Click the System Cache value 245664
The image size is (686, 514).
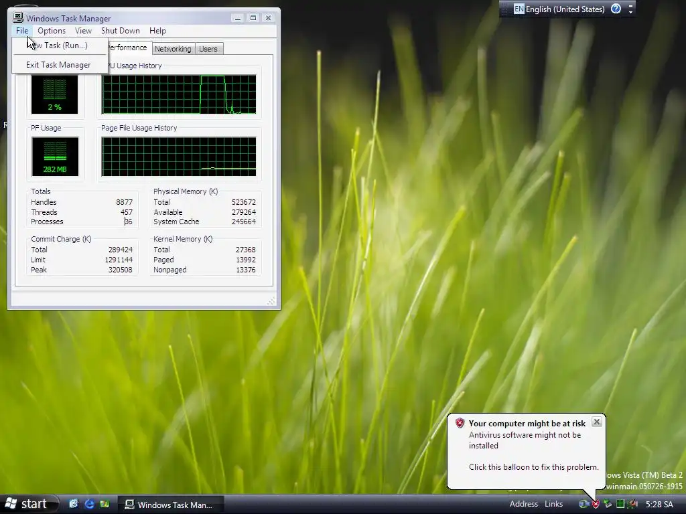(x=244, y=222)
